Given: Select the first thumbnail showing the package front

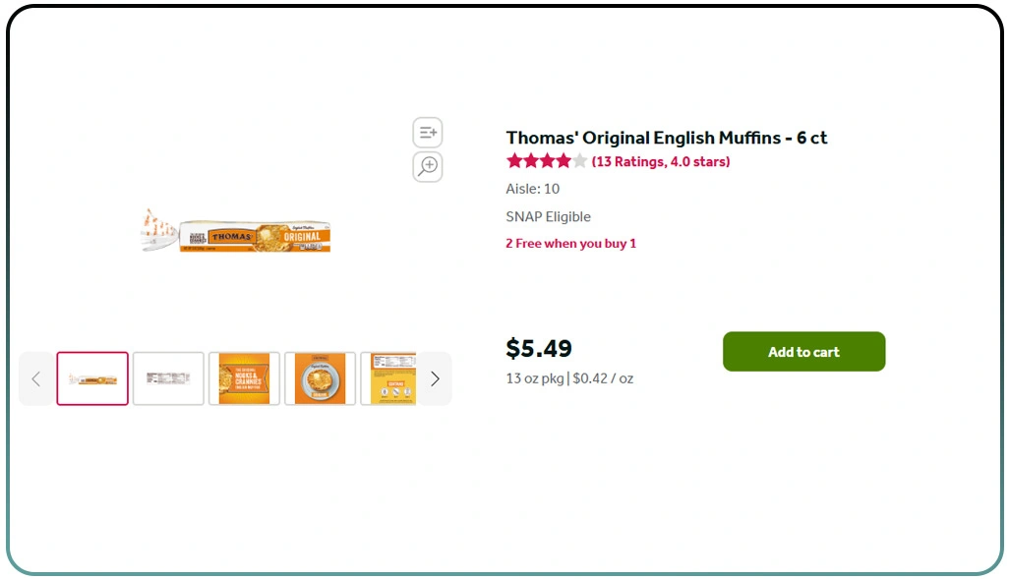Looking at the screenshot, I should point(92,378).
